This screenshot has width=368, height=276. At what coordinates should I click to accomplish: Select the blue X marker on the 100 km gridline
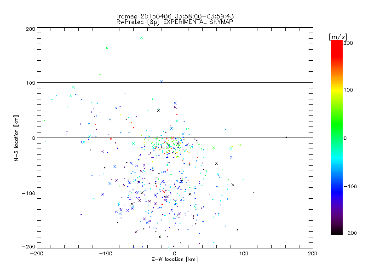pos(161,82)
